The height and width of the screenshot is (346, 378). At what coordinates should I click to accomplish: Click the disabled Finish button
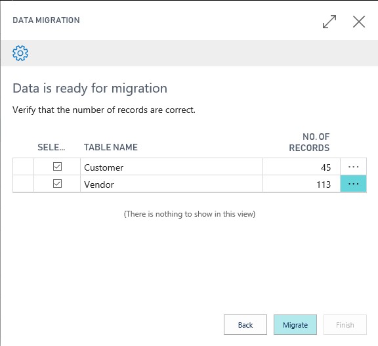pos(345,324)
